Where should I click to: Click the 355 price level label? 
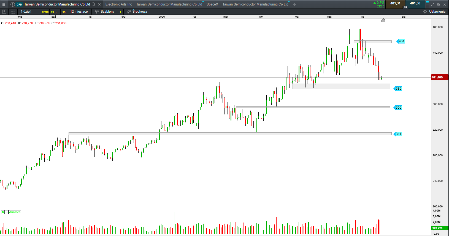point(398,108)
